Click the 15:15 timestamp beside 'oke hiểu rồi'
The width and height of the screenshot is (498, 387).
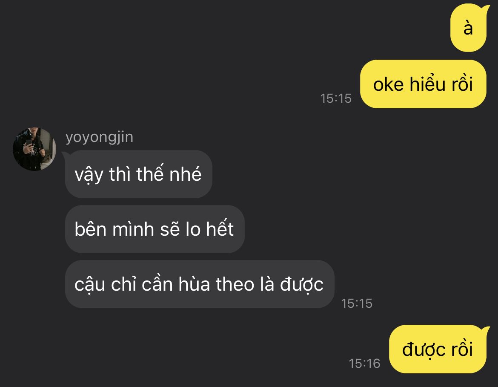pyautogui.click(x=336, y=98)
